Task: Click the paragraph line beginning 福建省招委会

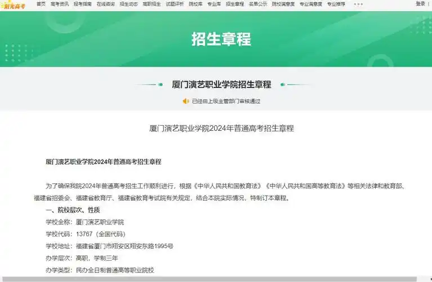Action: pyautogui.click(x=162, y=198)
